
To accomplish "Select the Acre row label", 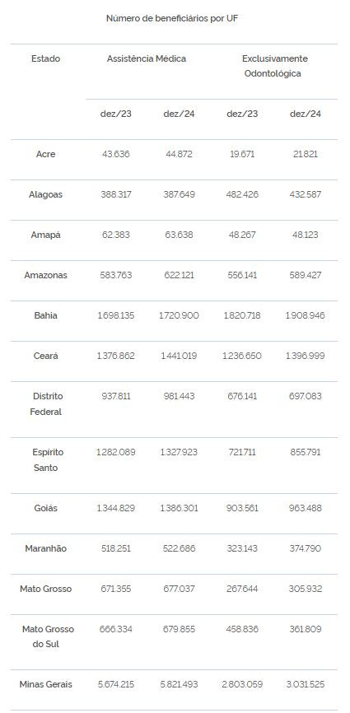I will click(45, 154).
